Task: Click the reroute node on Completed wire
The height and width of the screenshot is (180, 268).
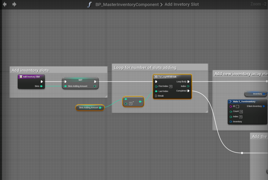Action: 242,153
